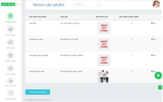
Task: Open the Dashboard sidebar icon
Action: tap(10, 16)
